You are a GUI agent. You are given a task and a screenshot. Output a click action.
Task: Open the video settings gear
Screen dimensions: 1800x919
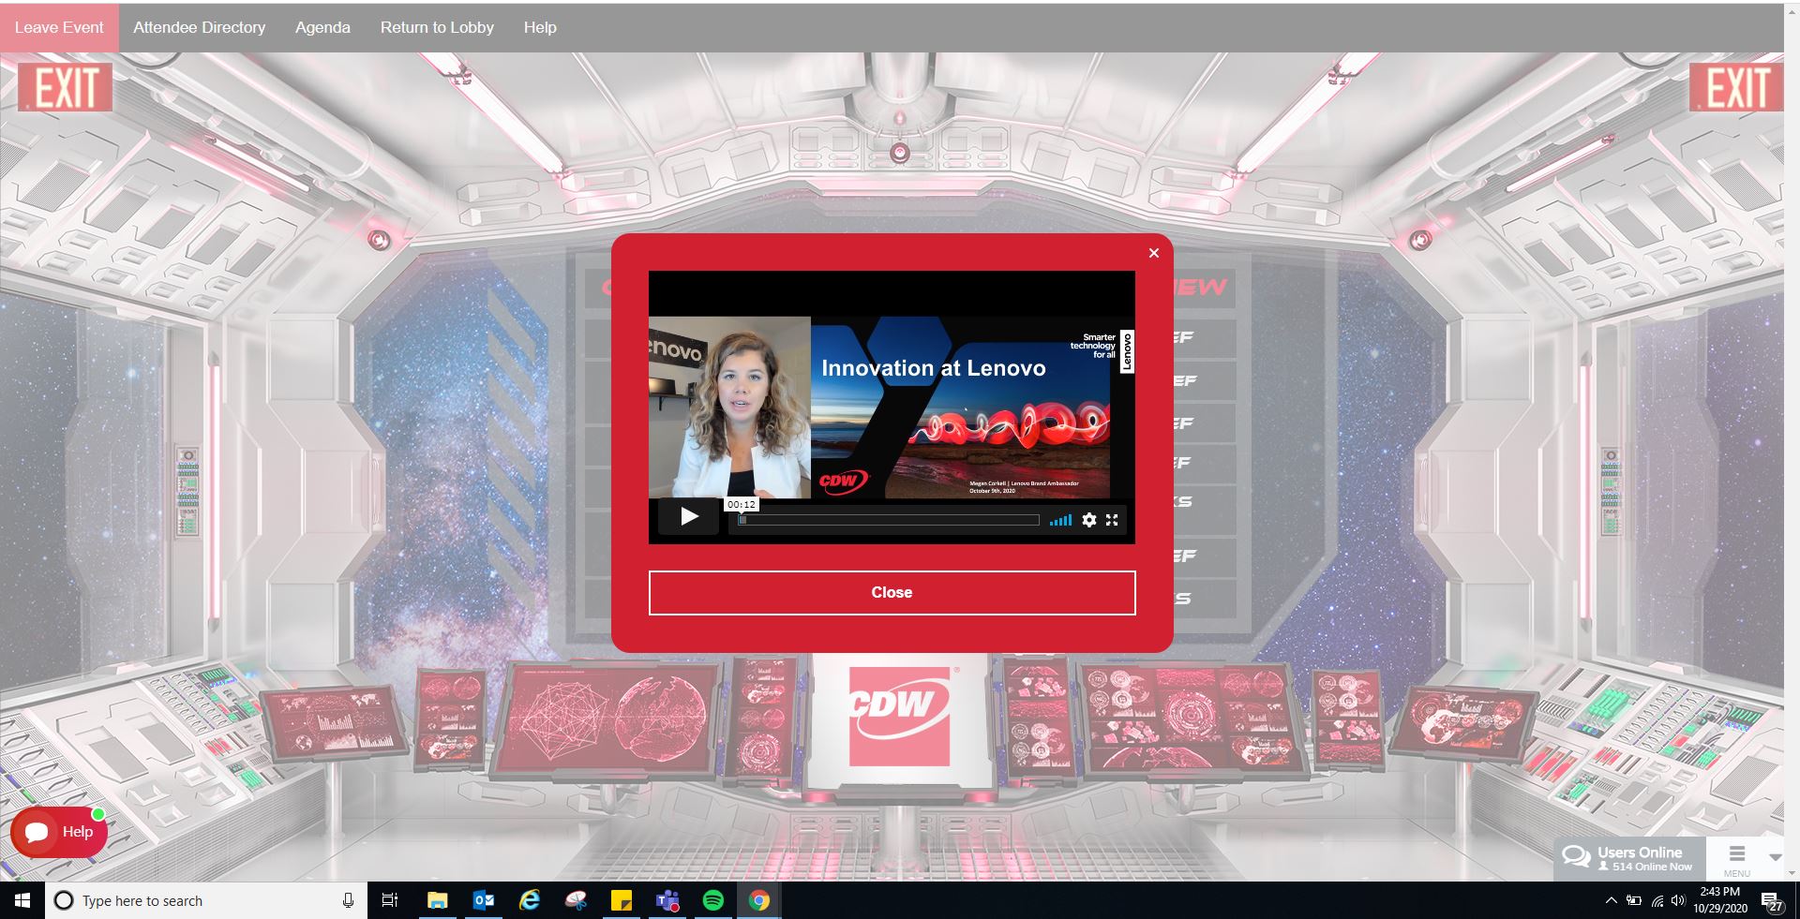[x=1088, y=520]
